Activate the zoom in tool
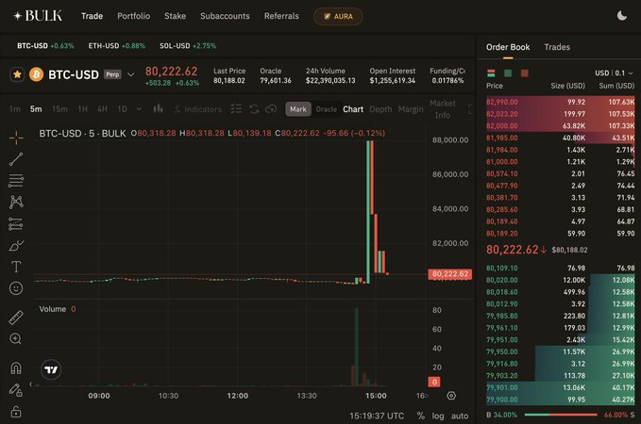 click(16, 338)
